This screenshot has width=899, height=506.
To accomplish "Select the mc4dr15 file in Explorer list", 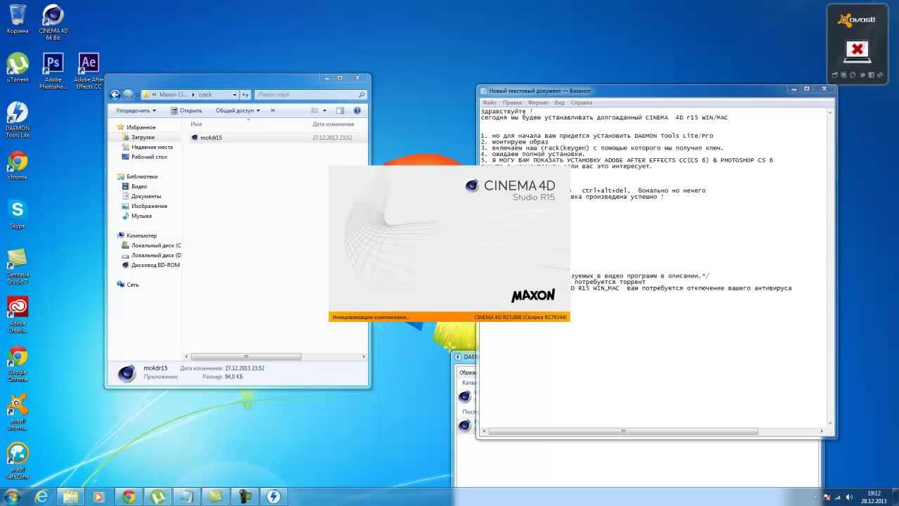I will tap(211, 138).
